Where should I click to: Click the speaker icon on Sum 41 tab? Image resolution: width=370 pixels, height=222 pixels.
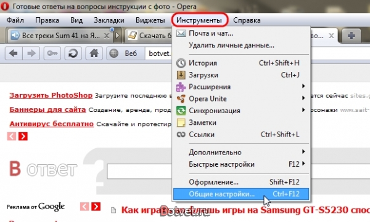tap(15, 35)
